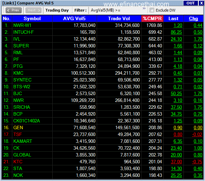
Task: Click last price 24.10 for IVL
Action: point(176,39)
